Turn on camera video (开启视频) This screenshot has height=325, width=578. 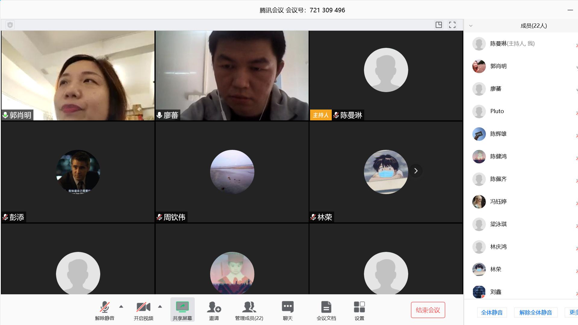pyautogui.click(x=143, y=307)
